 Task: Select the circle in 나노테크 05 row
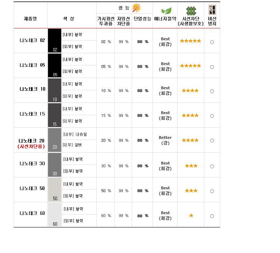click(212, 67)
